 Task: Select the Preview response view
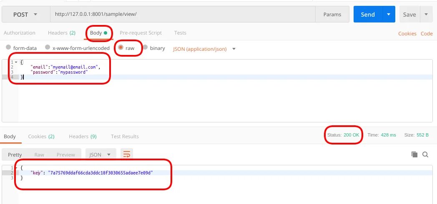[66, 155]
